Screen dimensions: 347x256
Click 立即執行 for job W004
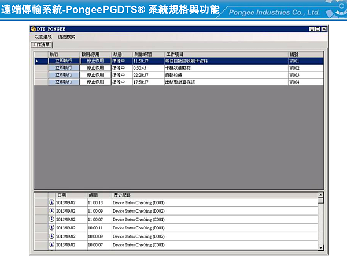(x=64, y=82)
